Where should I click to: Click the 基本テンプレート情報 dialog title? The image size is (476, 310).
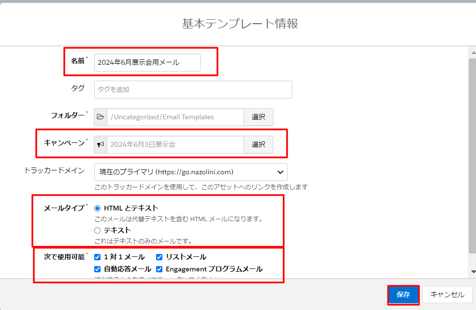click(240, 24)
